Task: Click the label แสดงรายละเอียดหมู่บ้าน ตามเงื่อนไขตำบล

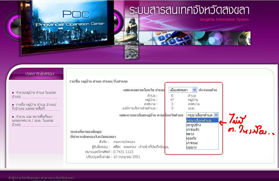Action: (x=151, y=115)
